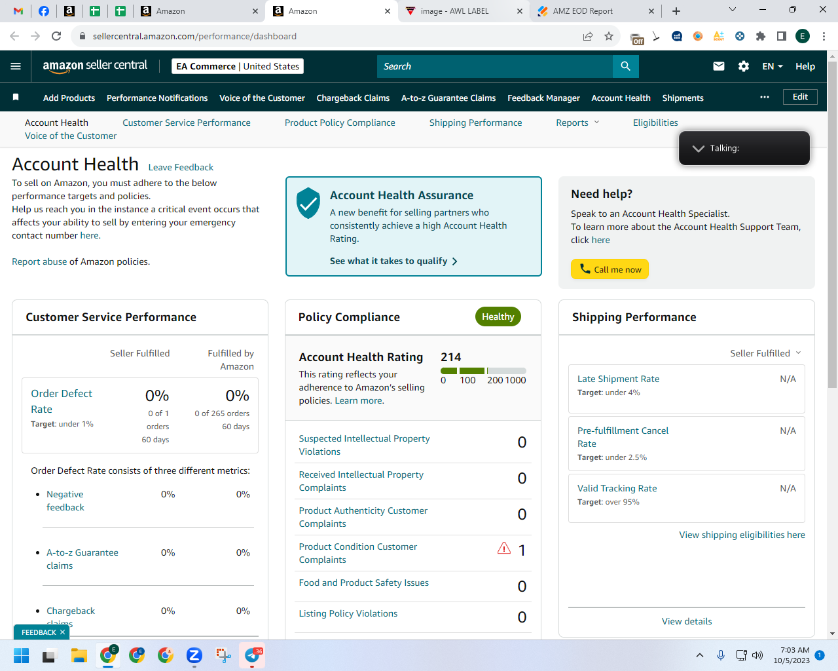Screen dimensions: 838x671
Task: Open the pinned Gmail tab
Action: click(x=18, y=11)
